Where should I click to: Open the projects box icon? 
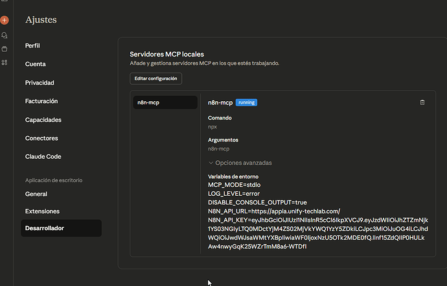5,49
